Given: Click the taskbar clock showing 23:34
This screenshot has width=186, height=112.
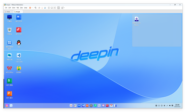Looking at the screenshot, I should [177, 106].
